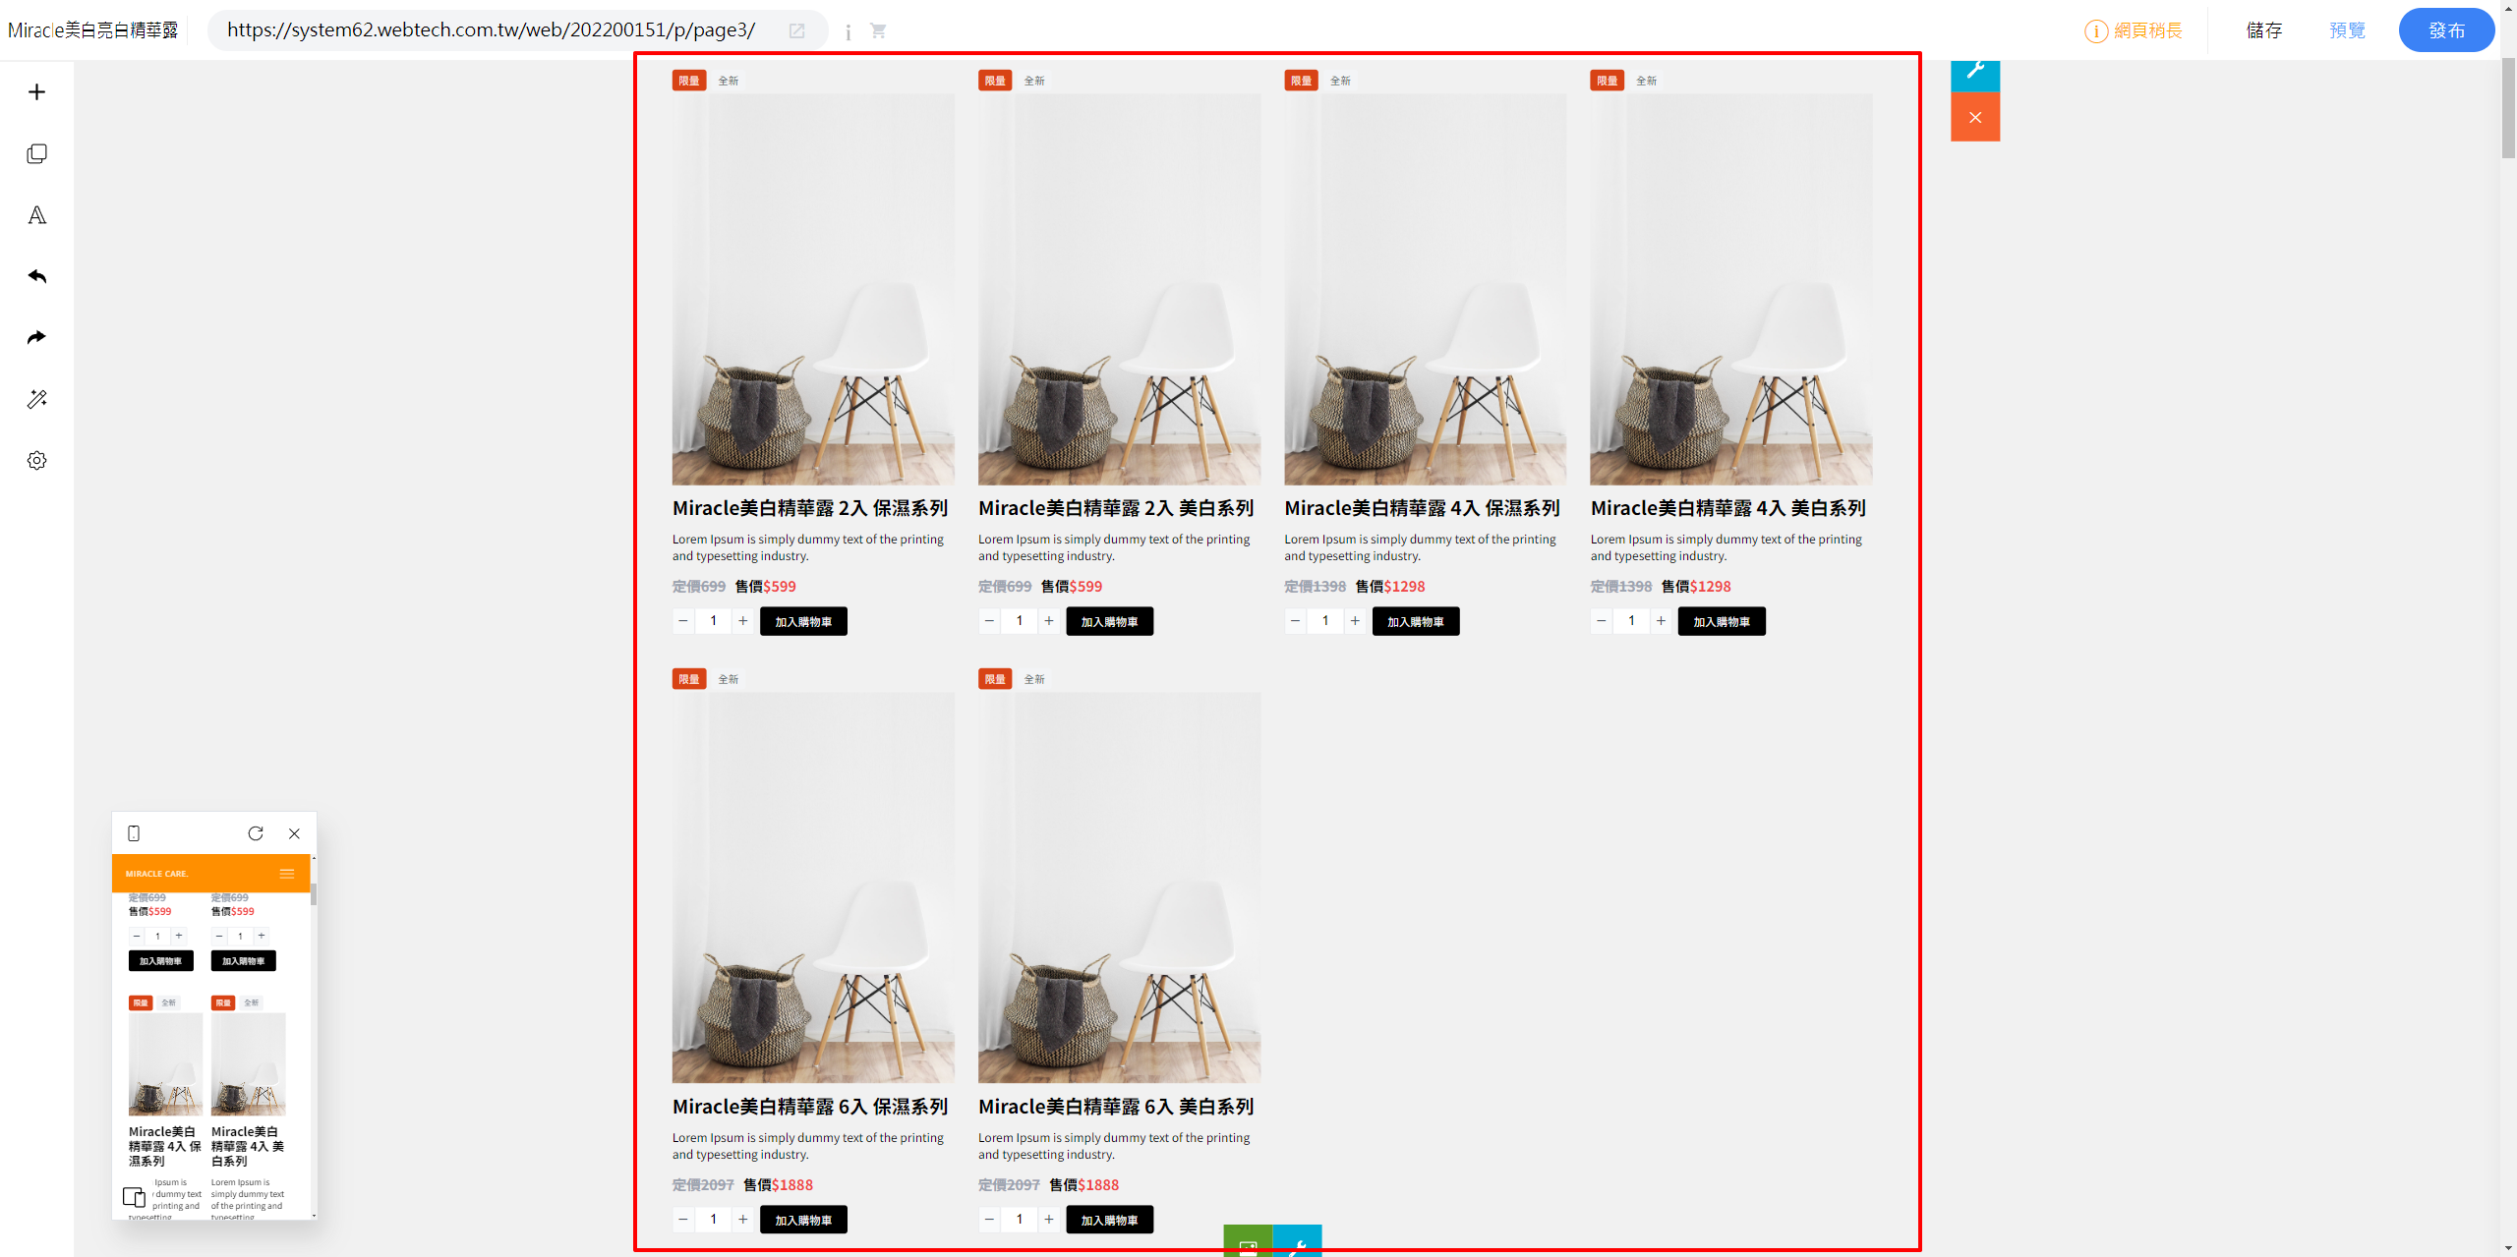Open the pages copy icon in sidebar
This screenshot has height=1257, width=2517.
[x=36, y=154]
